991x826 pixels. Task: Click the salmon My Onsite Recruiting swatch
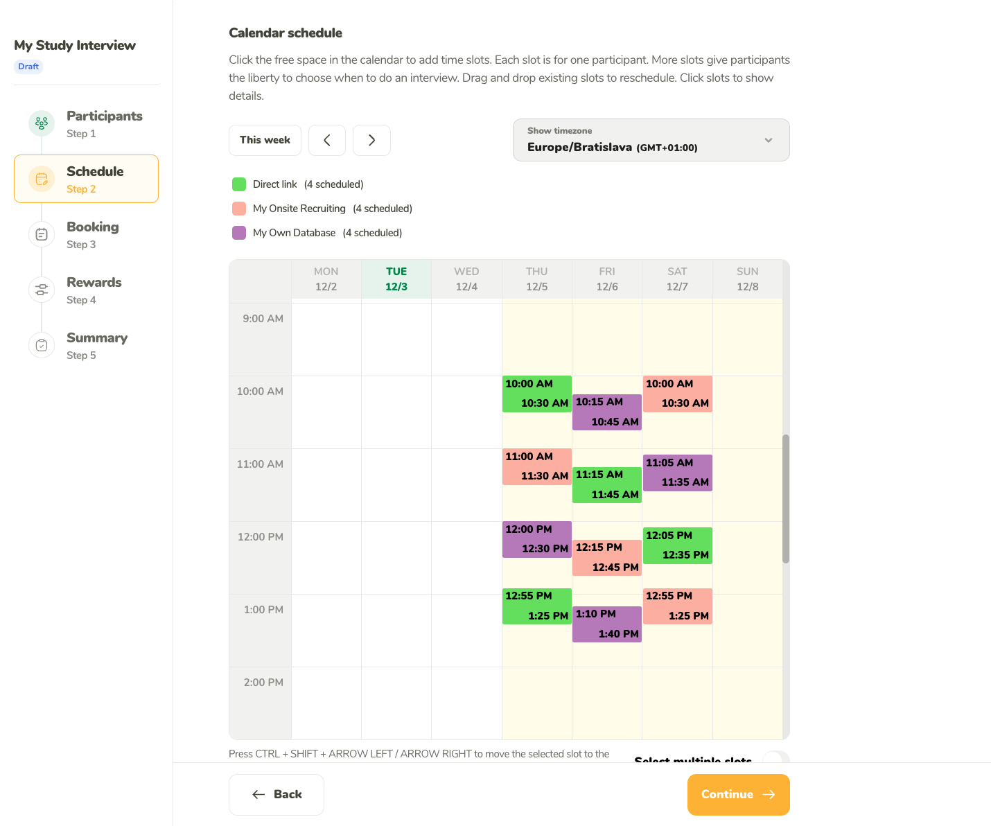[x=239, y=209]
